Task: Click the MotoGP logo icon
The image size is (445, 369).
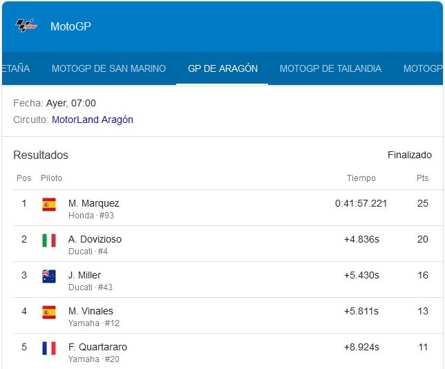Action: (26, 26)
